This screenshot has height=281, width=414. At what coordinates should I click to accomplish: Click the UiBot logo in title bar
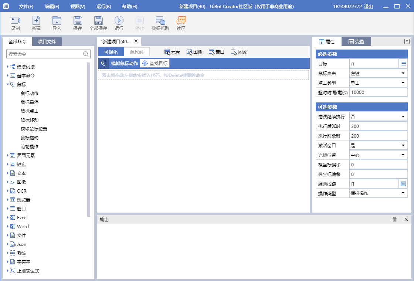point(6,6)
